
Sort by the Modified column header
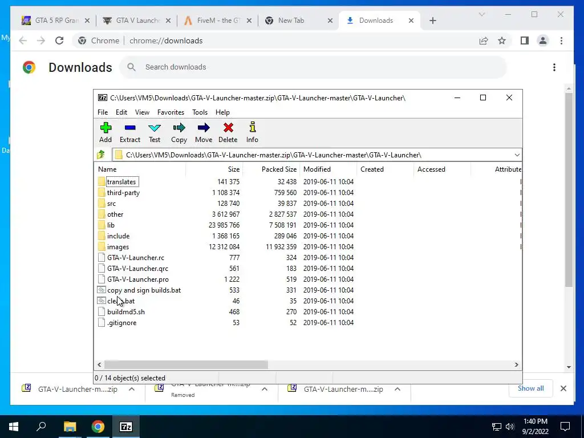click(x=328, y=169)
